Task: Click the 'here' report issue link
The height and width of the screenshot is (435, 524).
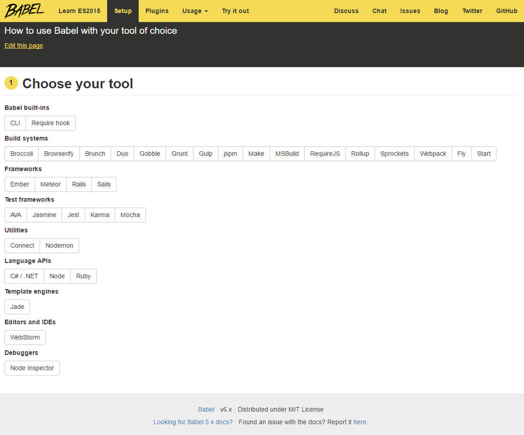Action: point(360,422)
